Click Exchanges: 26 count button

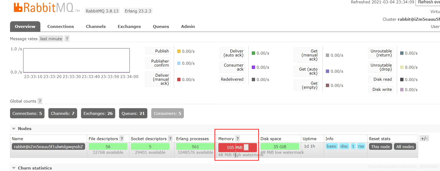[98, 113]
